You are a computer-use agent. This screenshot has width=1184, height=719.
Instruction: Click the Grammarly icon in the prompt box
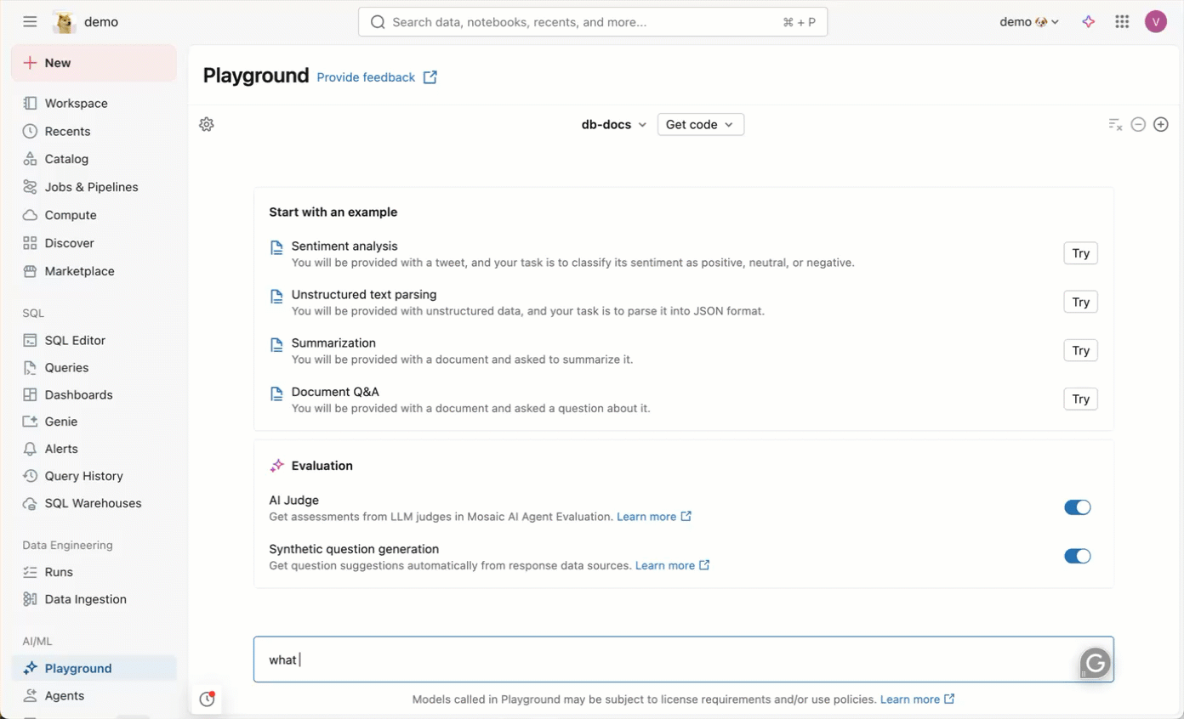coord(1094,662)
